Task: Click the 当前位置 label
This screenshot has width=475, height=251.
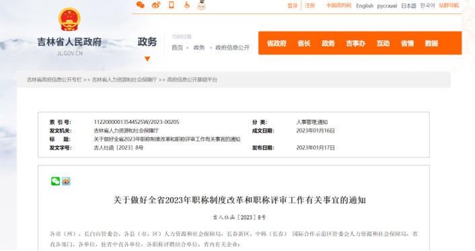Action: (x=182, y=37)
